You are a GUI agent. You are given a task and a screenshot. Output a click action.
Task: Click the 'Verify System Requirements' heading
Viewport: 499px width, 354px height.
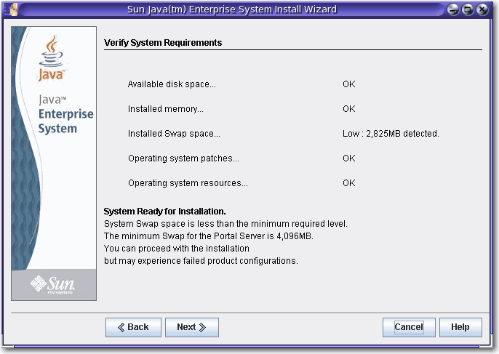coord(163,43)
